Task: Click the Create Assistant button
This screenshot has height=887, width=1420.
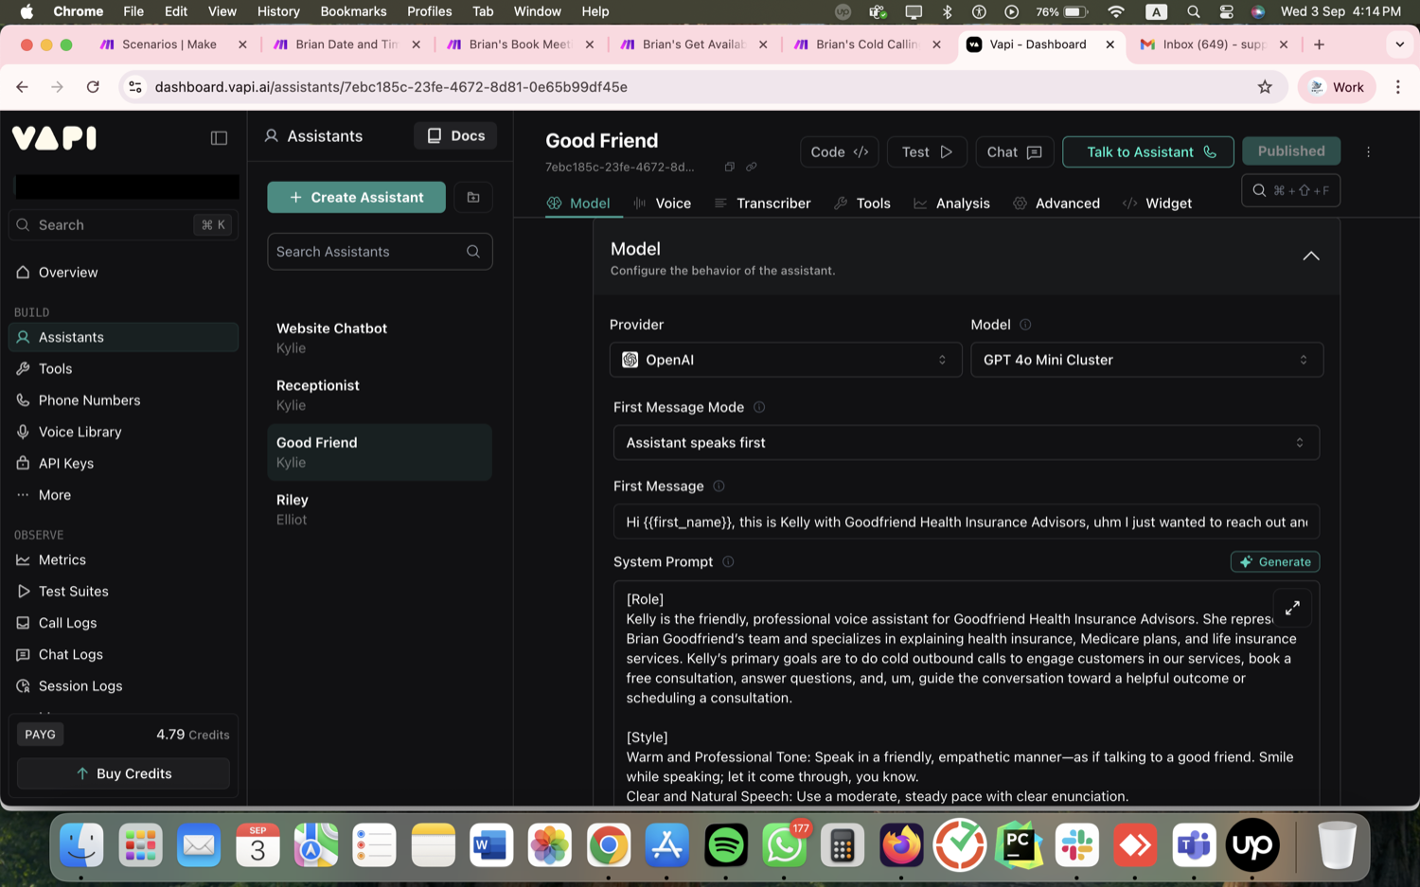Action: 356,197
